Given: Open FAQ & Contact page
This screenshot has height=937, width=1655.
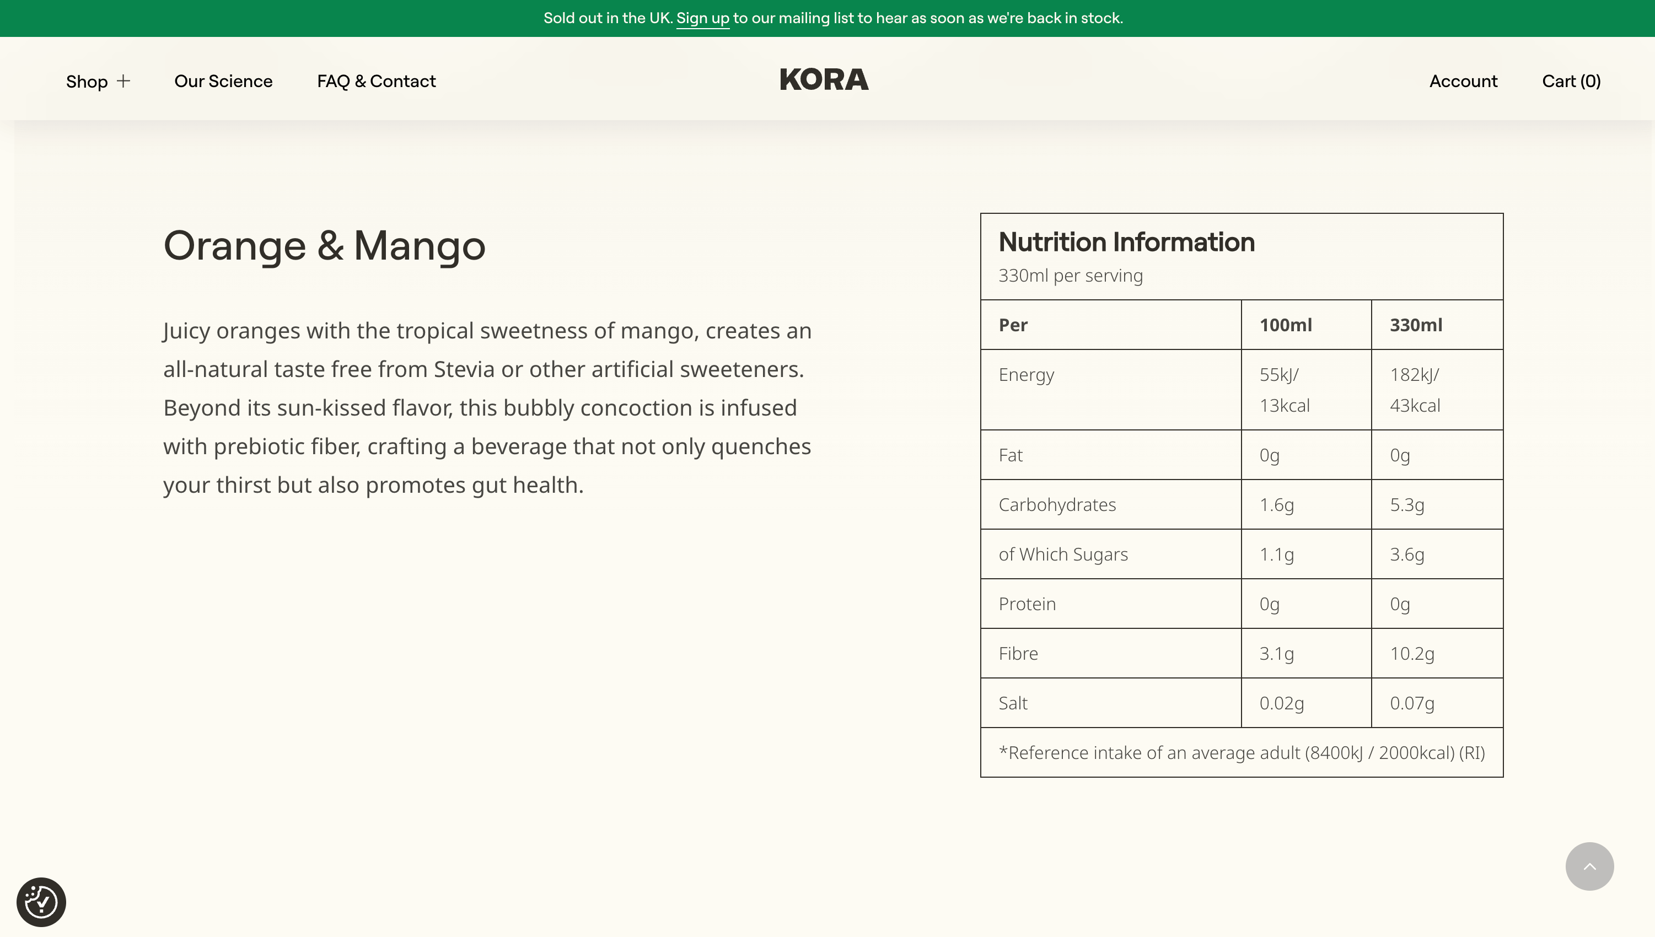Looking at the screenshot, I should (377, 81).
